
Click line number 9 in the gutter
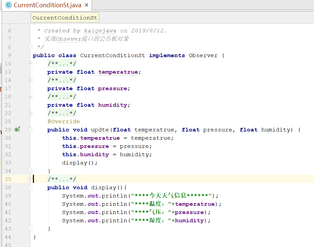click(10, 55)
